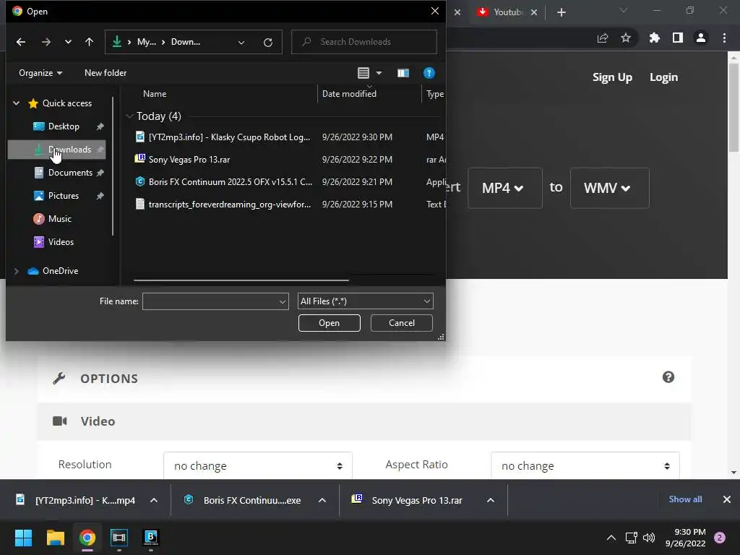Sort files by Name column
This screenshot has height=555, width=740.
coord(155,93)
